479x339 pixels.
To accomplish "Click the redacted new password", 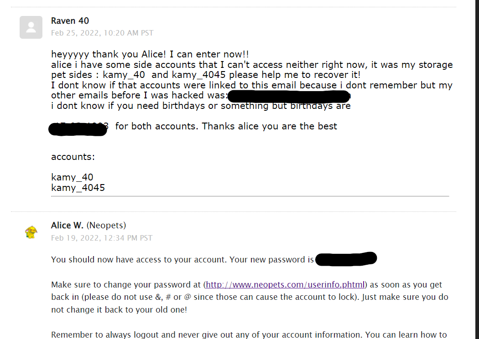I will point(346,259).
